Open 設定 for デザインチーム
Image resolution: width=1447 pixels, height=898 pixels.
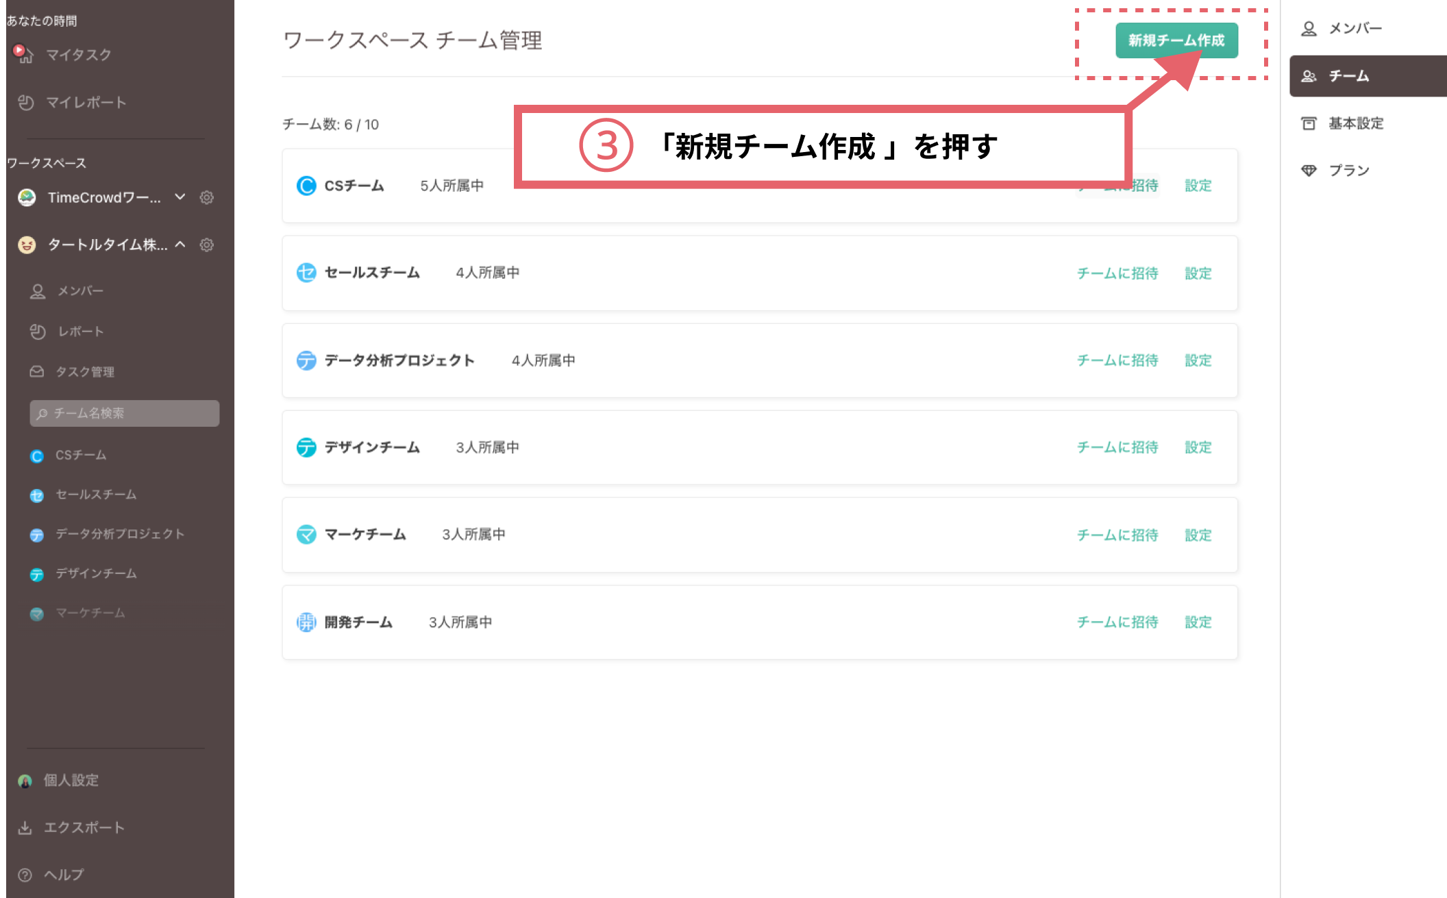click(x=1197, y=447)
